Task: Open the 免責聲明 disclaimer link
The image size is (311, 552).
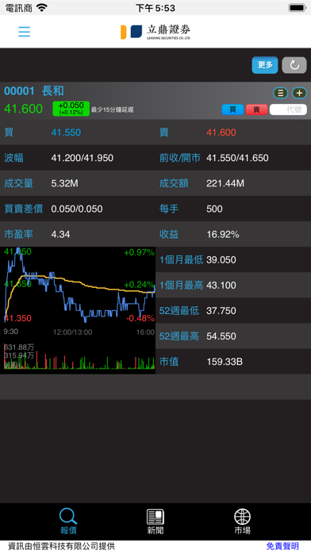Action: tap(282, 546)
